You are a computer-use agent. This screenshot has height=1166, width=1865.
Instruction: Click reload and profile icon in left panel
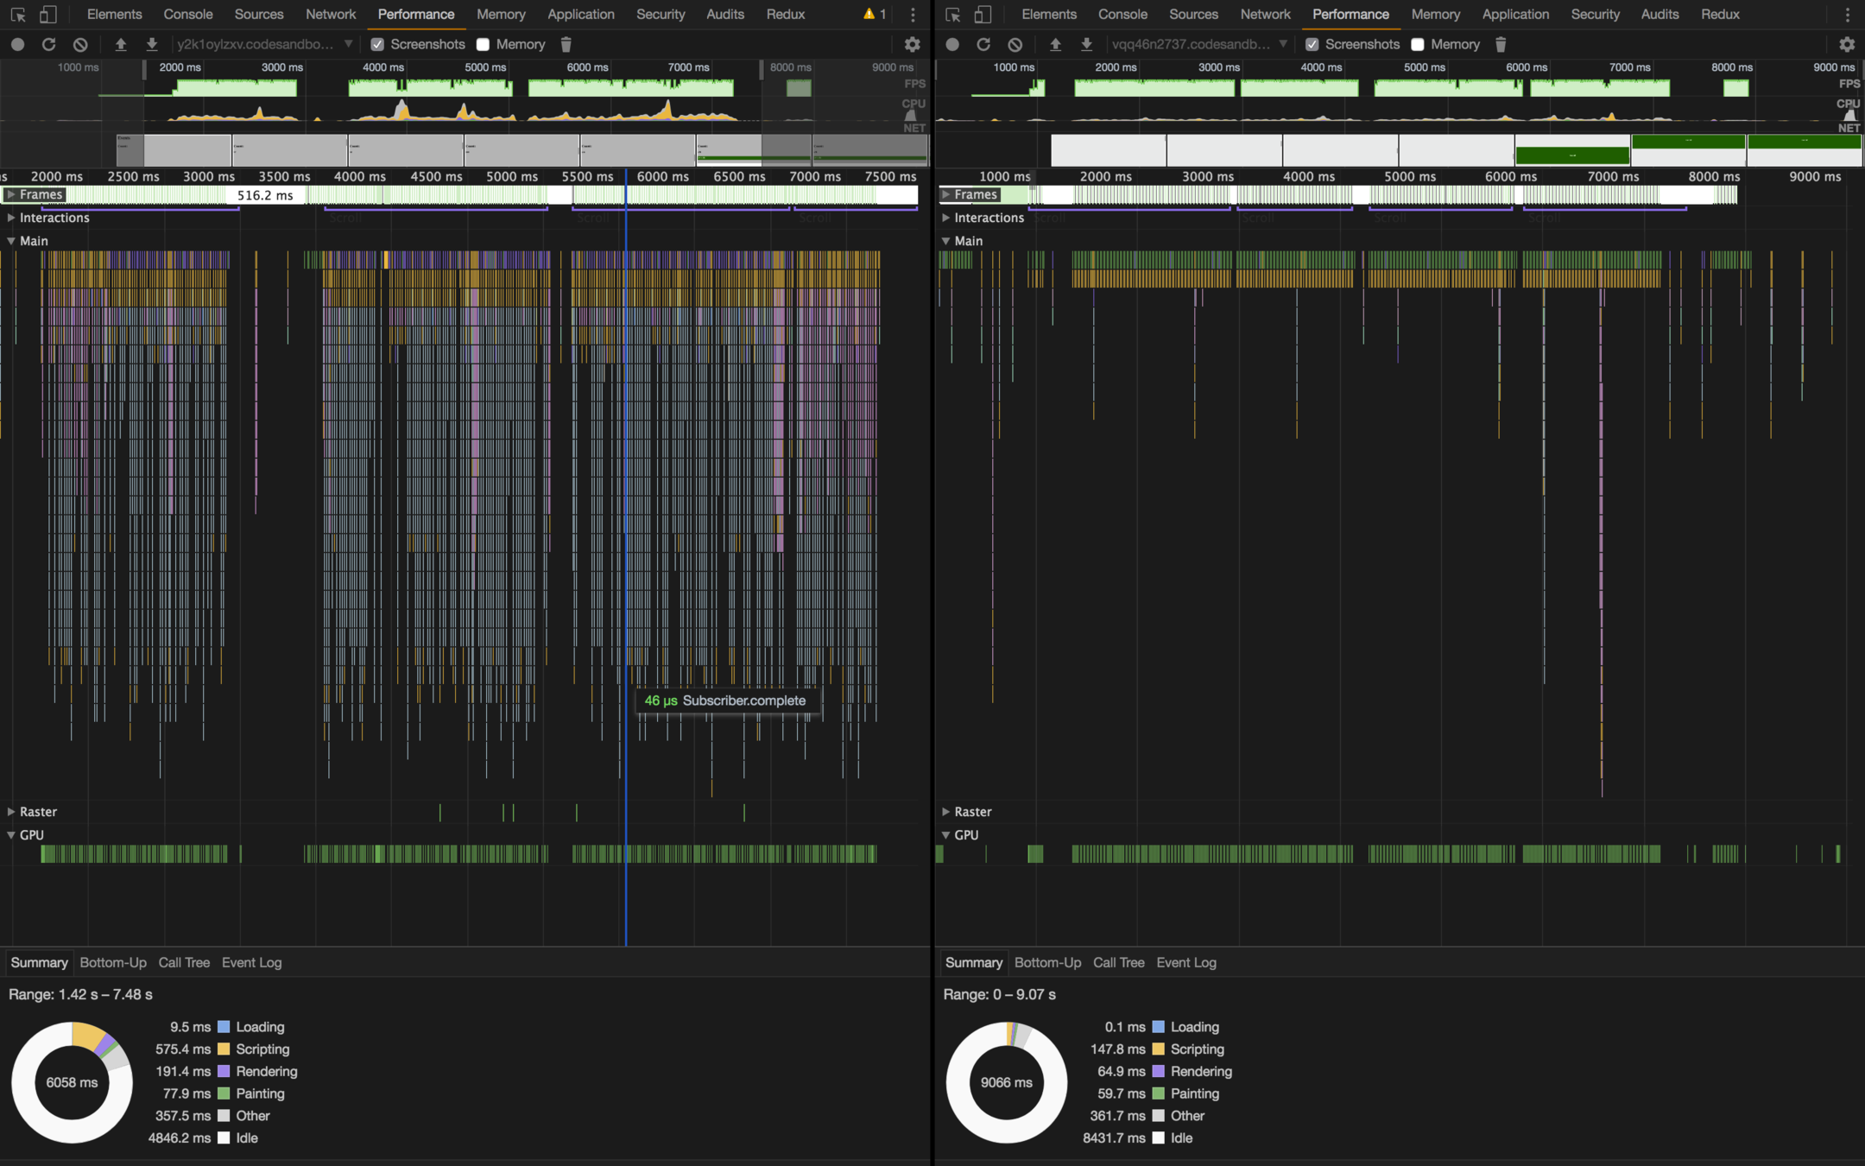(48, 44)
